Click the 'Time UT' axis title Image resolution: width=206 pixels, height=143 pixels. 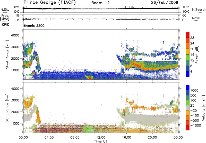(101, 141)
